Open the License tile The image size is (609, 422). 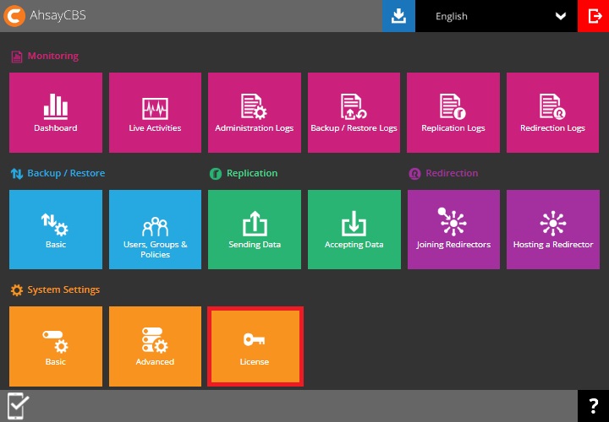[255, 346]
